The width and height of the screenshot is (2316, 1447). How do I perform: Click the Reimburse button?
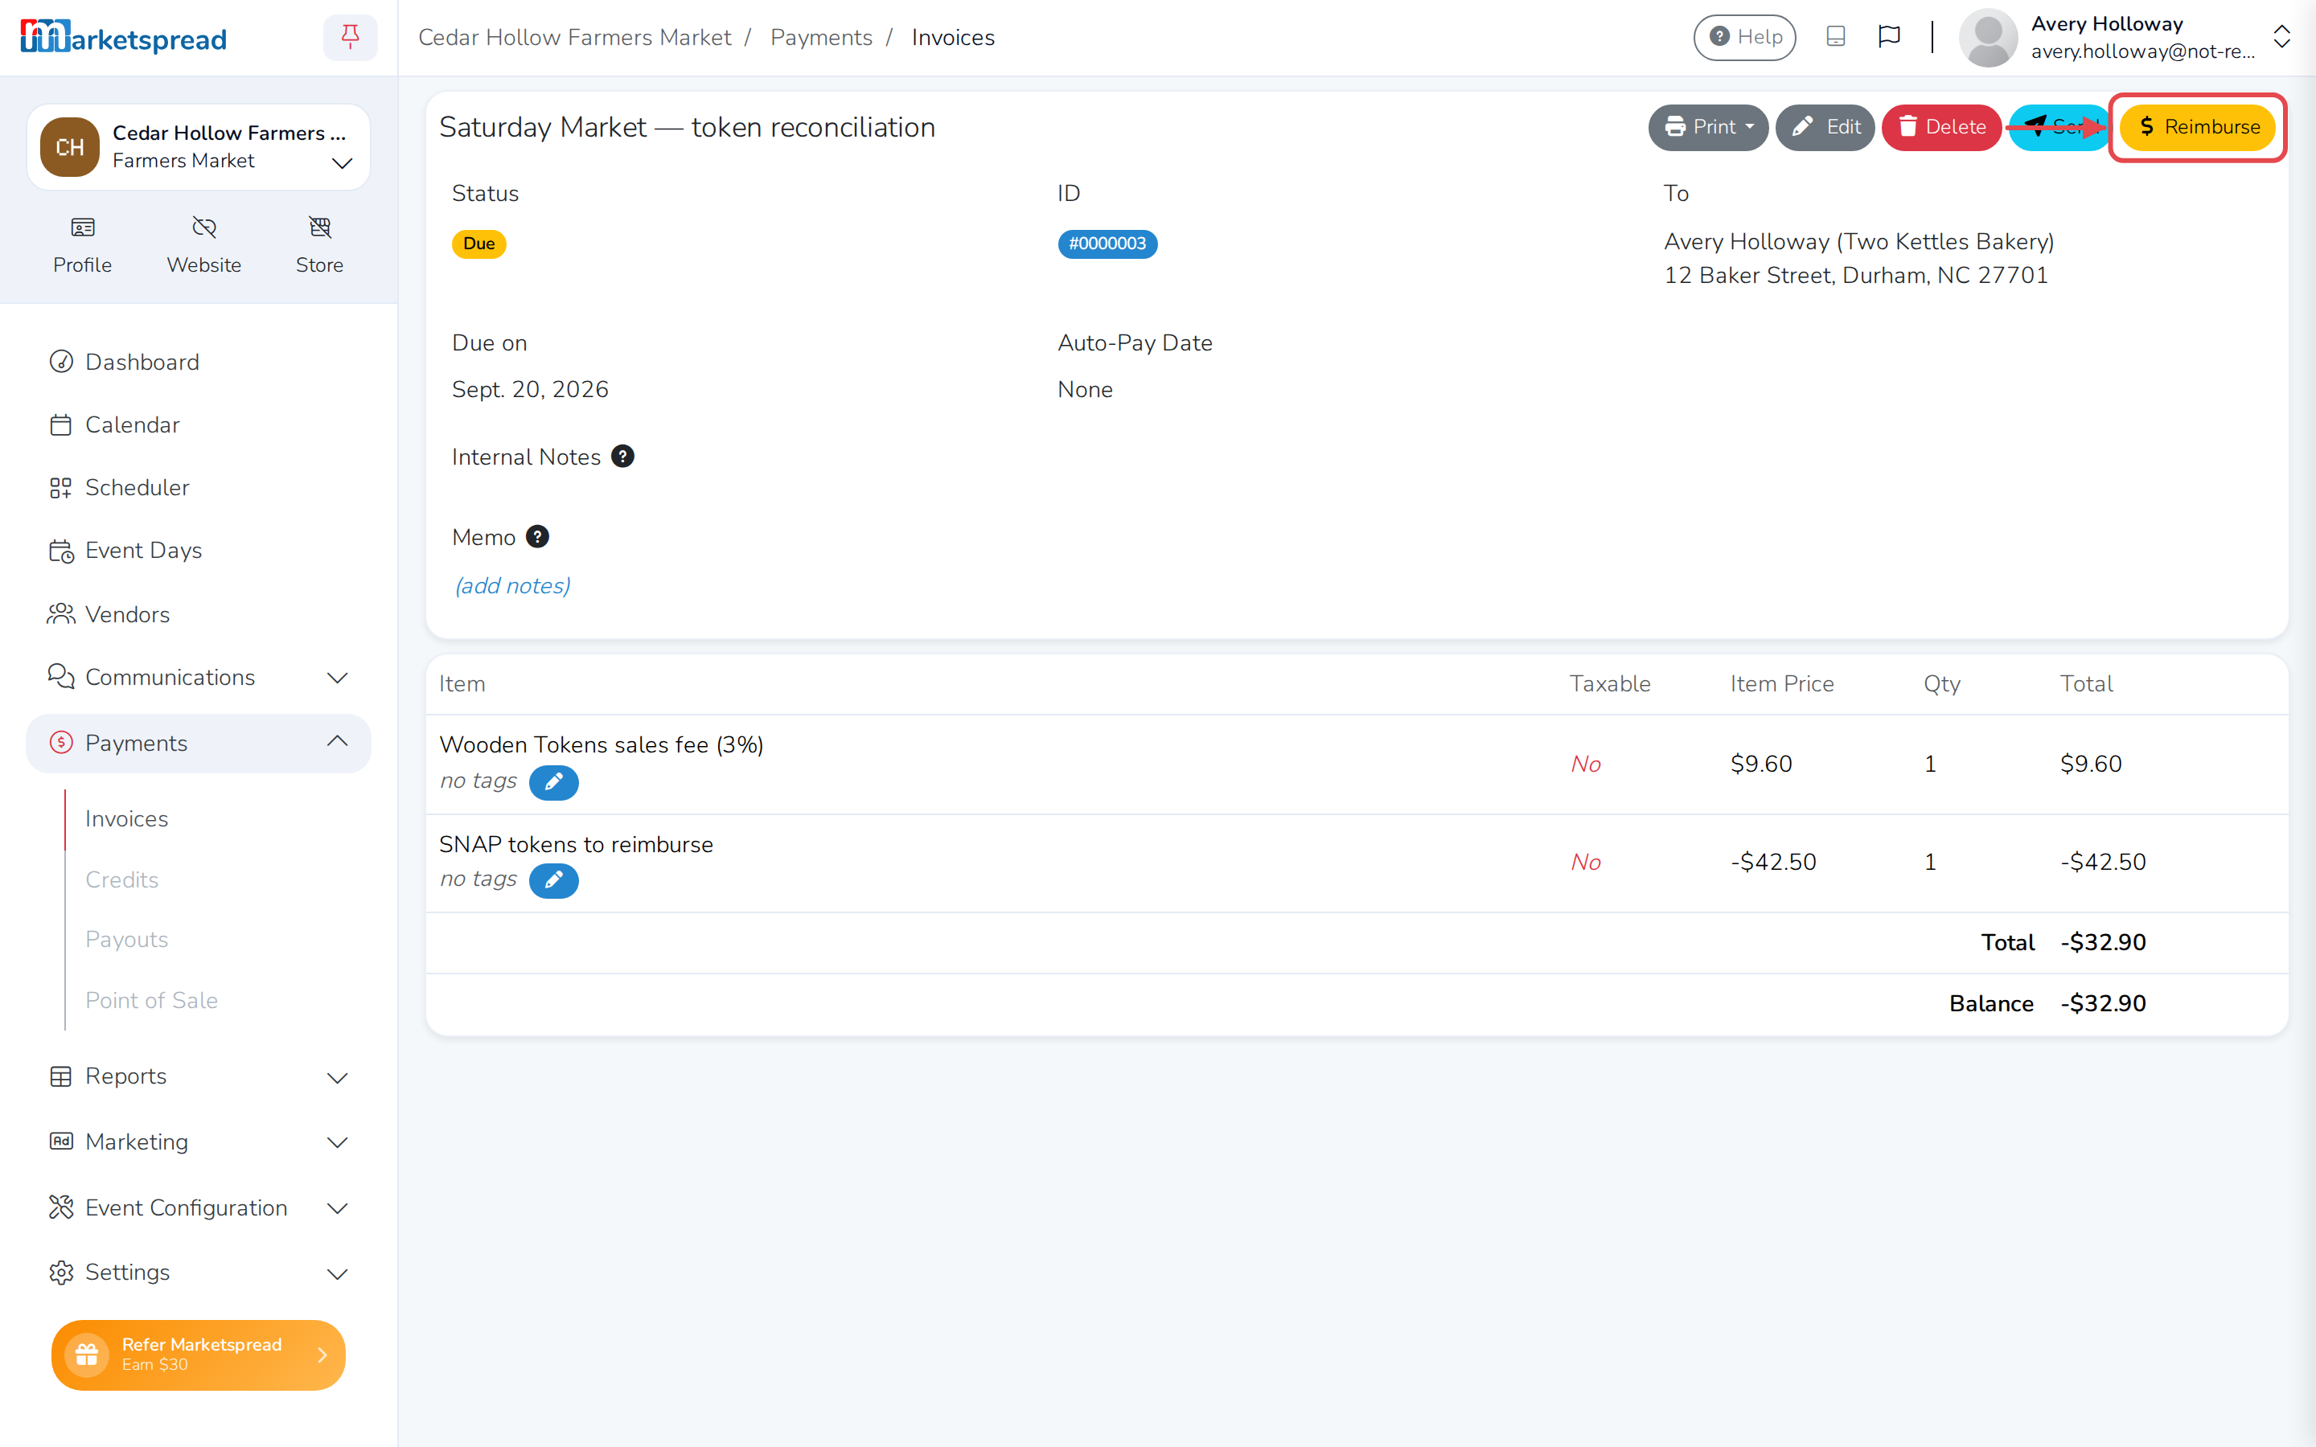click(x=2197, y=127)
